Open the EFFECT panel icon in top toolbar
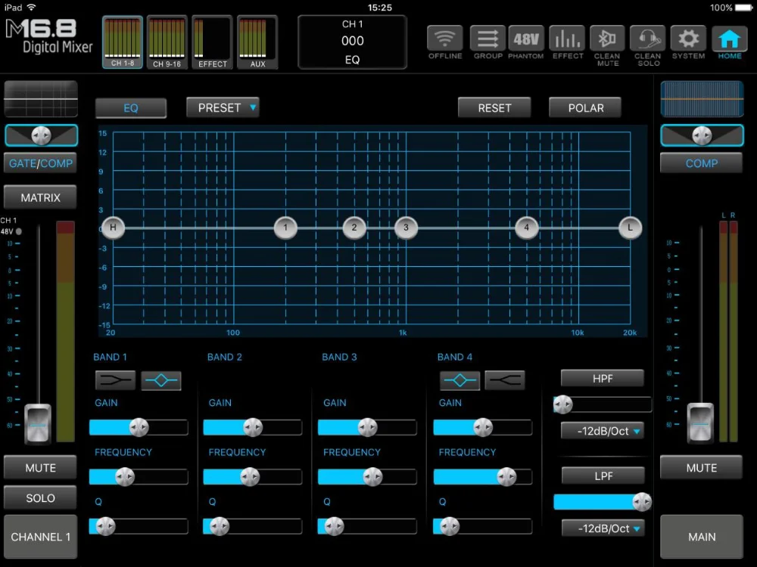This screenshot has height=567, width=757. click(x=567, y=39)
